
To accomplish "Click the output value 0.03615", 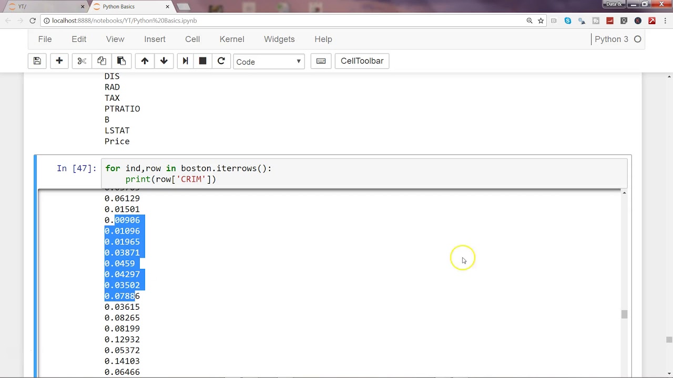I will click(122, 307).
